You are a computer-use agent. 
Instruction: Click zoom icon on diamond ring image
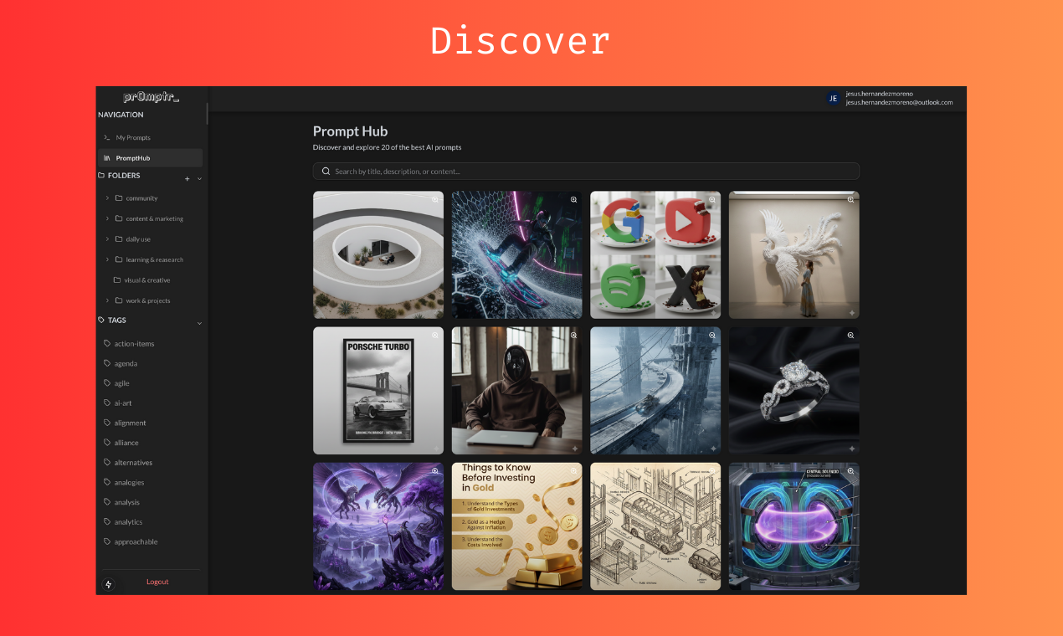tap(850, 336)
